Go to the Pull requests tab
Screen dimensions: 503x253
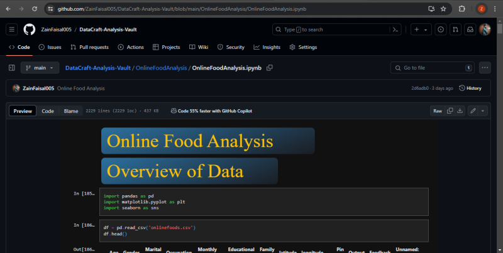point(89,47)
